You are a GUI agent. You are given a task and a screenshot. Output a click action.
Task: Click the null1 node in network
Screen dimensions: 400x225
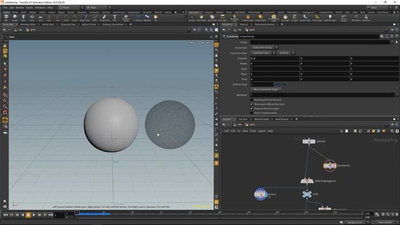click(x=307, y=194)
